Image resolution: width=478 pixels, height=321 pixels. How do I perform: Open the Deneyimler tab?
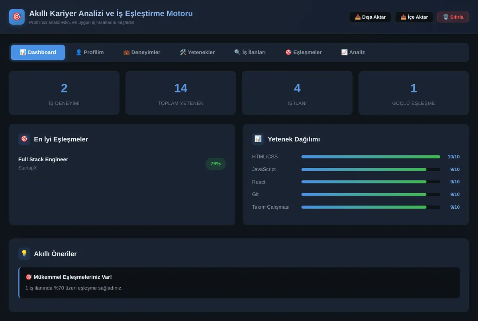point(142,53)
